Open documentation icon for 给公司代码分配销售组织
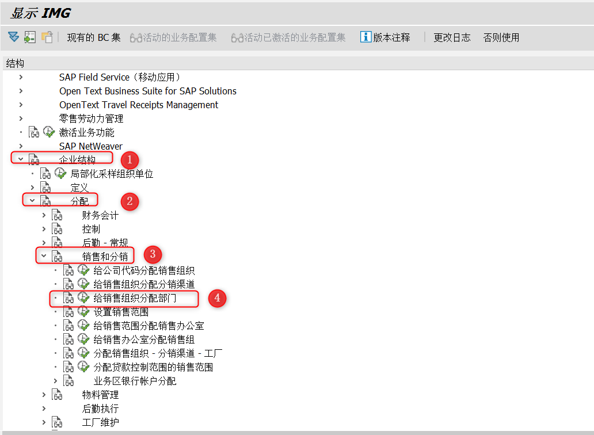This screenshot has height=435, width=594. [68, 270]
